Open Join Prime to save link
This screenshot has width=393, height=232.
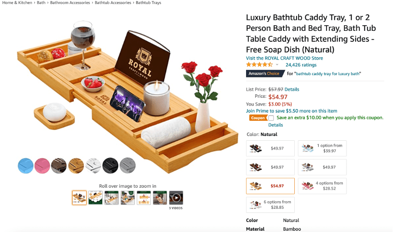coord(292,111)
